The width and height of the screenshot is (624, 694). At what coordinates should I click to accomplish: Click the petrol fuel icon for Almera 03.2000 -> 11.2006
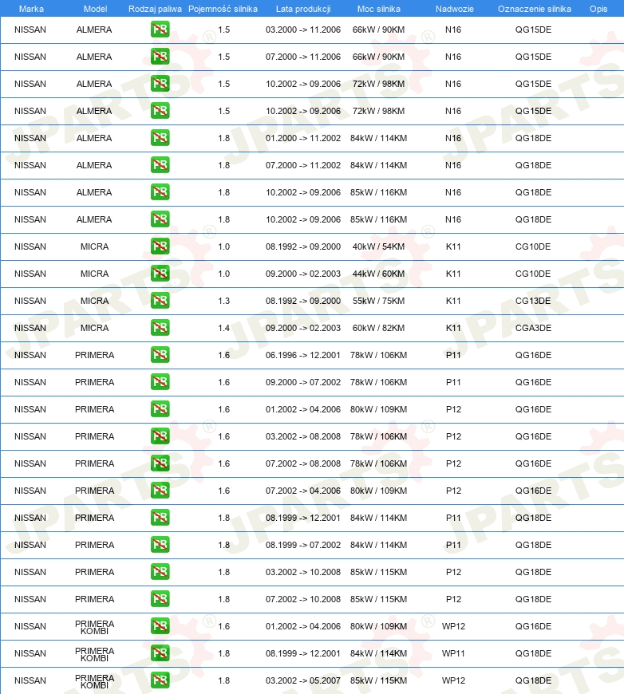(160, 30)
